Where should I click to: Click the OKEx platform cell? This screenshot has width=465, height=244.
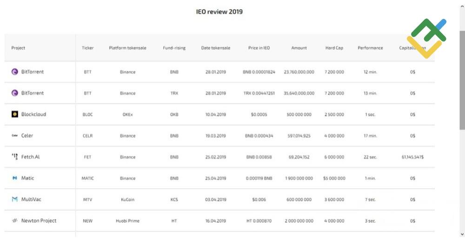127,115
